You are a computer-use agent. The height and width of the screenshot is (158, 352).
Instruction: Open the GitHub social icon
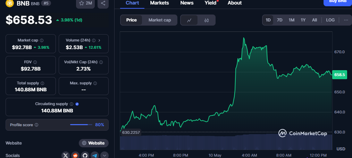click(85, 155)
